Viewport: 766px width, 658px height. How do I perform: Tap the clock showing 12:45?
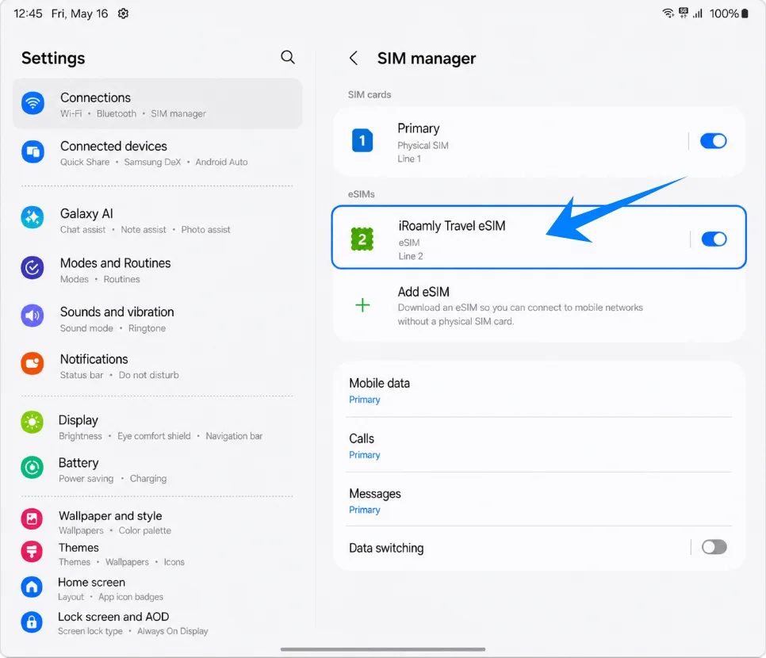28,13
